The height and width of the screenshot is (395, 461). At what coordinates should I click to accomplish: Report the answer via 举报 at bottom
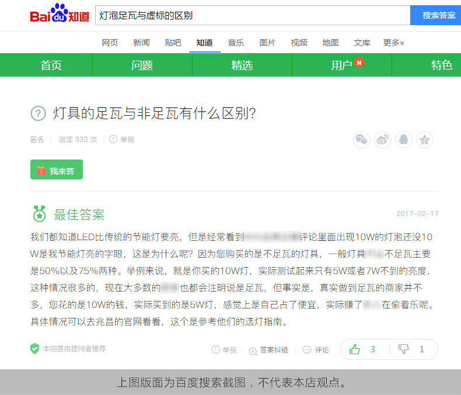point(224,349)
